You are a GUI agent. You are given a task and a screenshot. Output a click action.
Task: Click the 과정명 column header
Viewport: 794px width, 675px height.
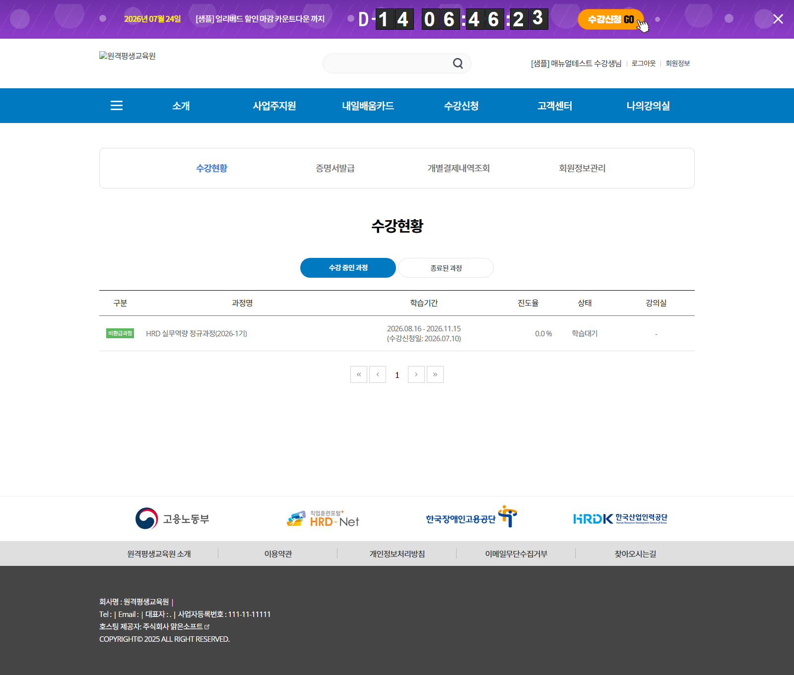click(242, 303)
